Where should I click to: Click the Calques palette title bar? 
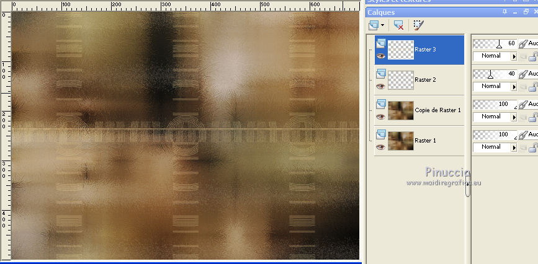point(452,12)
